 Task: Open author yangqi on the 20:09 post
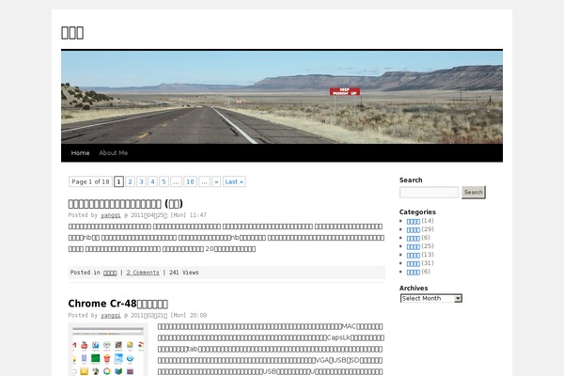(x=111, y=315)
